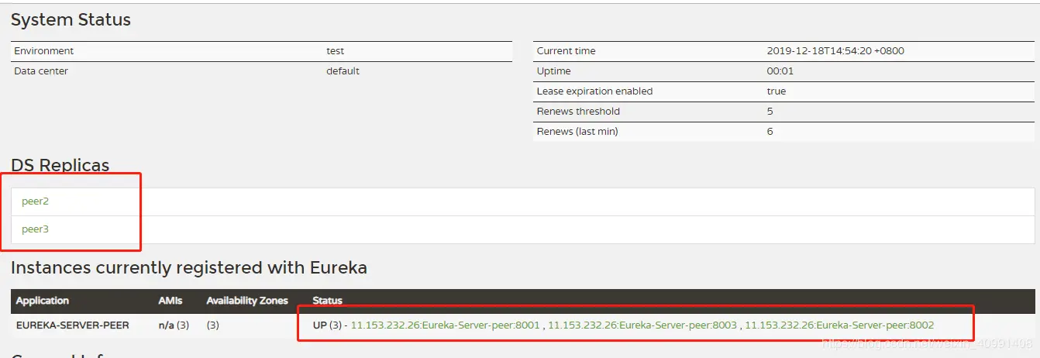Click the Current time label
The image size is (1040, 358).
pos(566,51)
